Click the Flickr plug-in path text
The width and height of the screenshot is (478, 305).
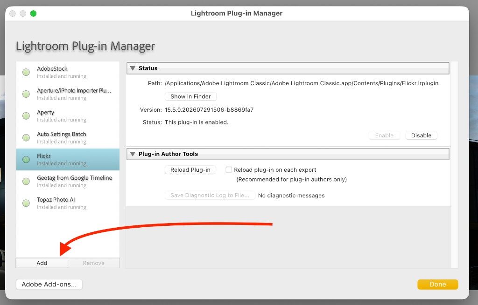[302, 83]
